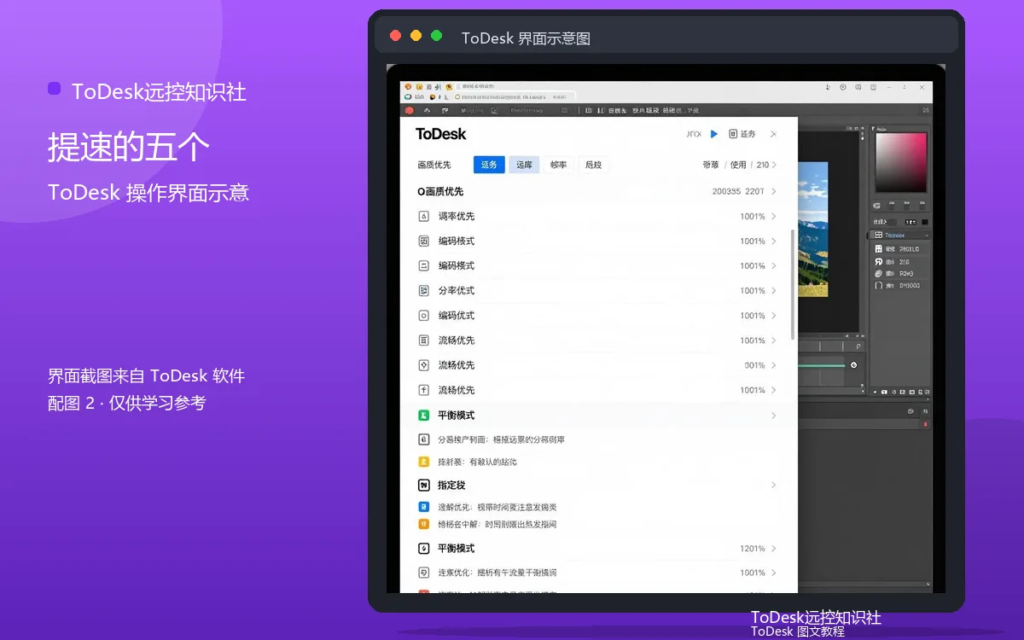The width and height of the screenshot is (1024, 640).
Task: Click the 200335 2207 value
Action: (x=738, y=192)
